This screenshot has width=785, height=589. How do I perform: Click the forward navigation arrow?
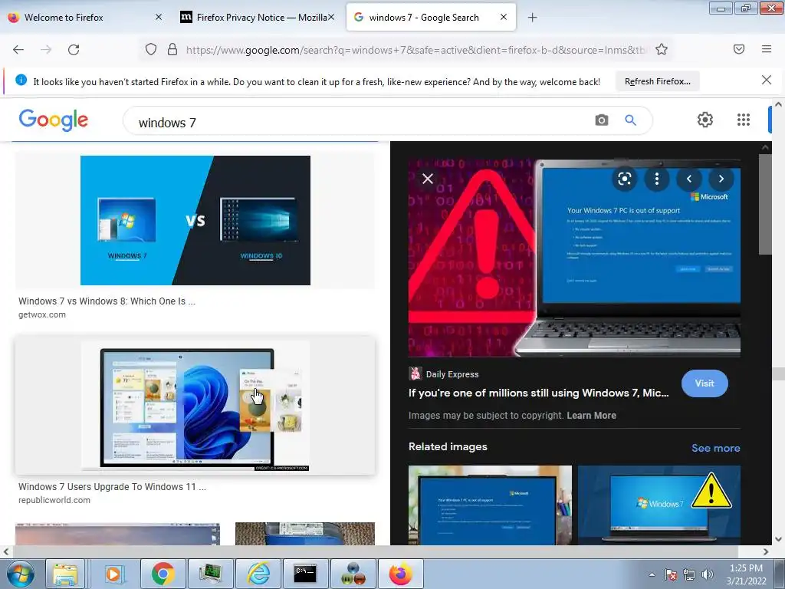46,50
